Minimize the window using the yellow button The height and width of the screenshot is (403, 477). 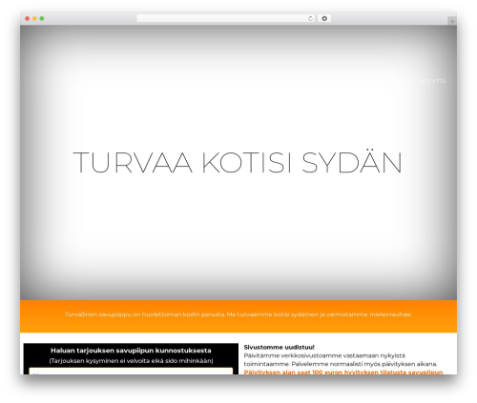(34, 19)
